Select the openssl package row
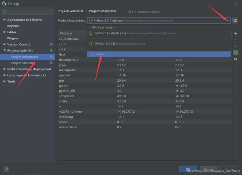 pyautogui.click(x=145, y=75)
